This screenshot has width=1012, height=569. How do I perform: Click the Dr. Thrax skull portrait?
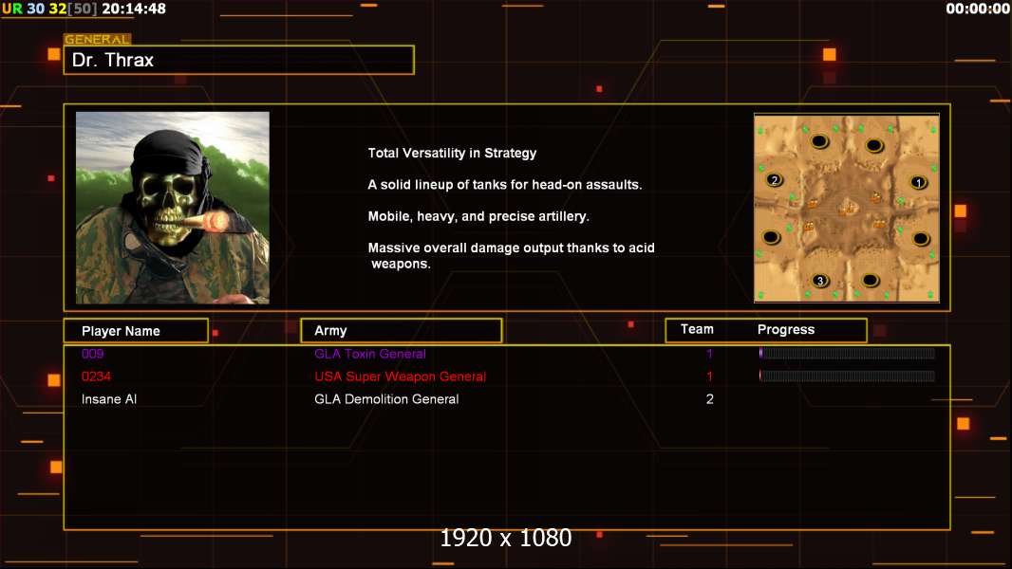pyautogui.click(x=173, y=208)
